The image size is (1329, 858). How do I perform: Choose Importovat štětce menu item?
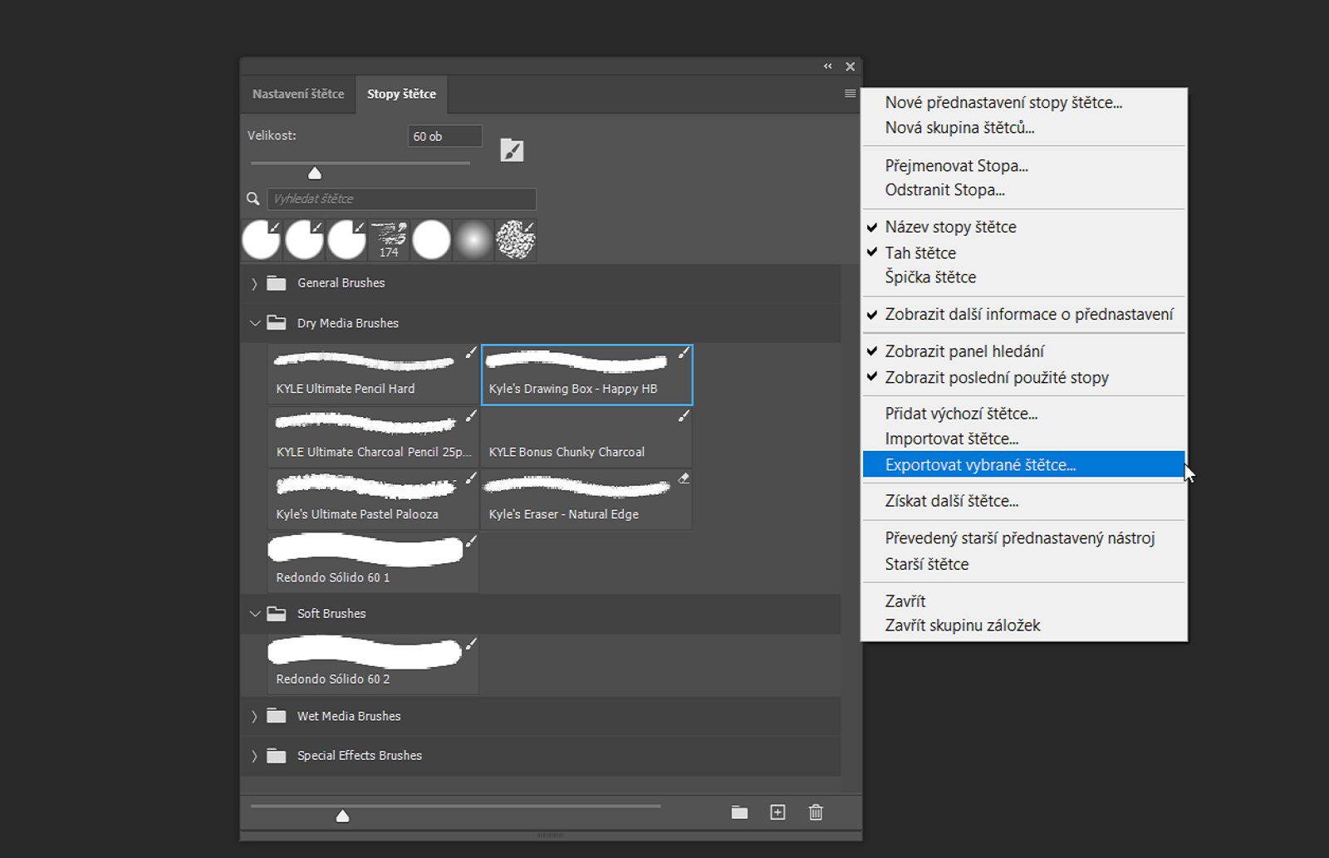[x=1023, y=439]
